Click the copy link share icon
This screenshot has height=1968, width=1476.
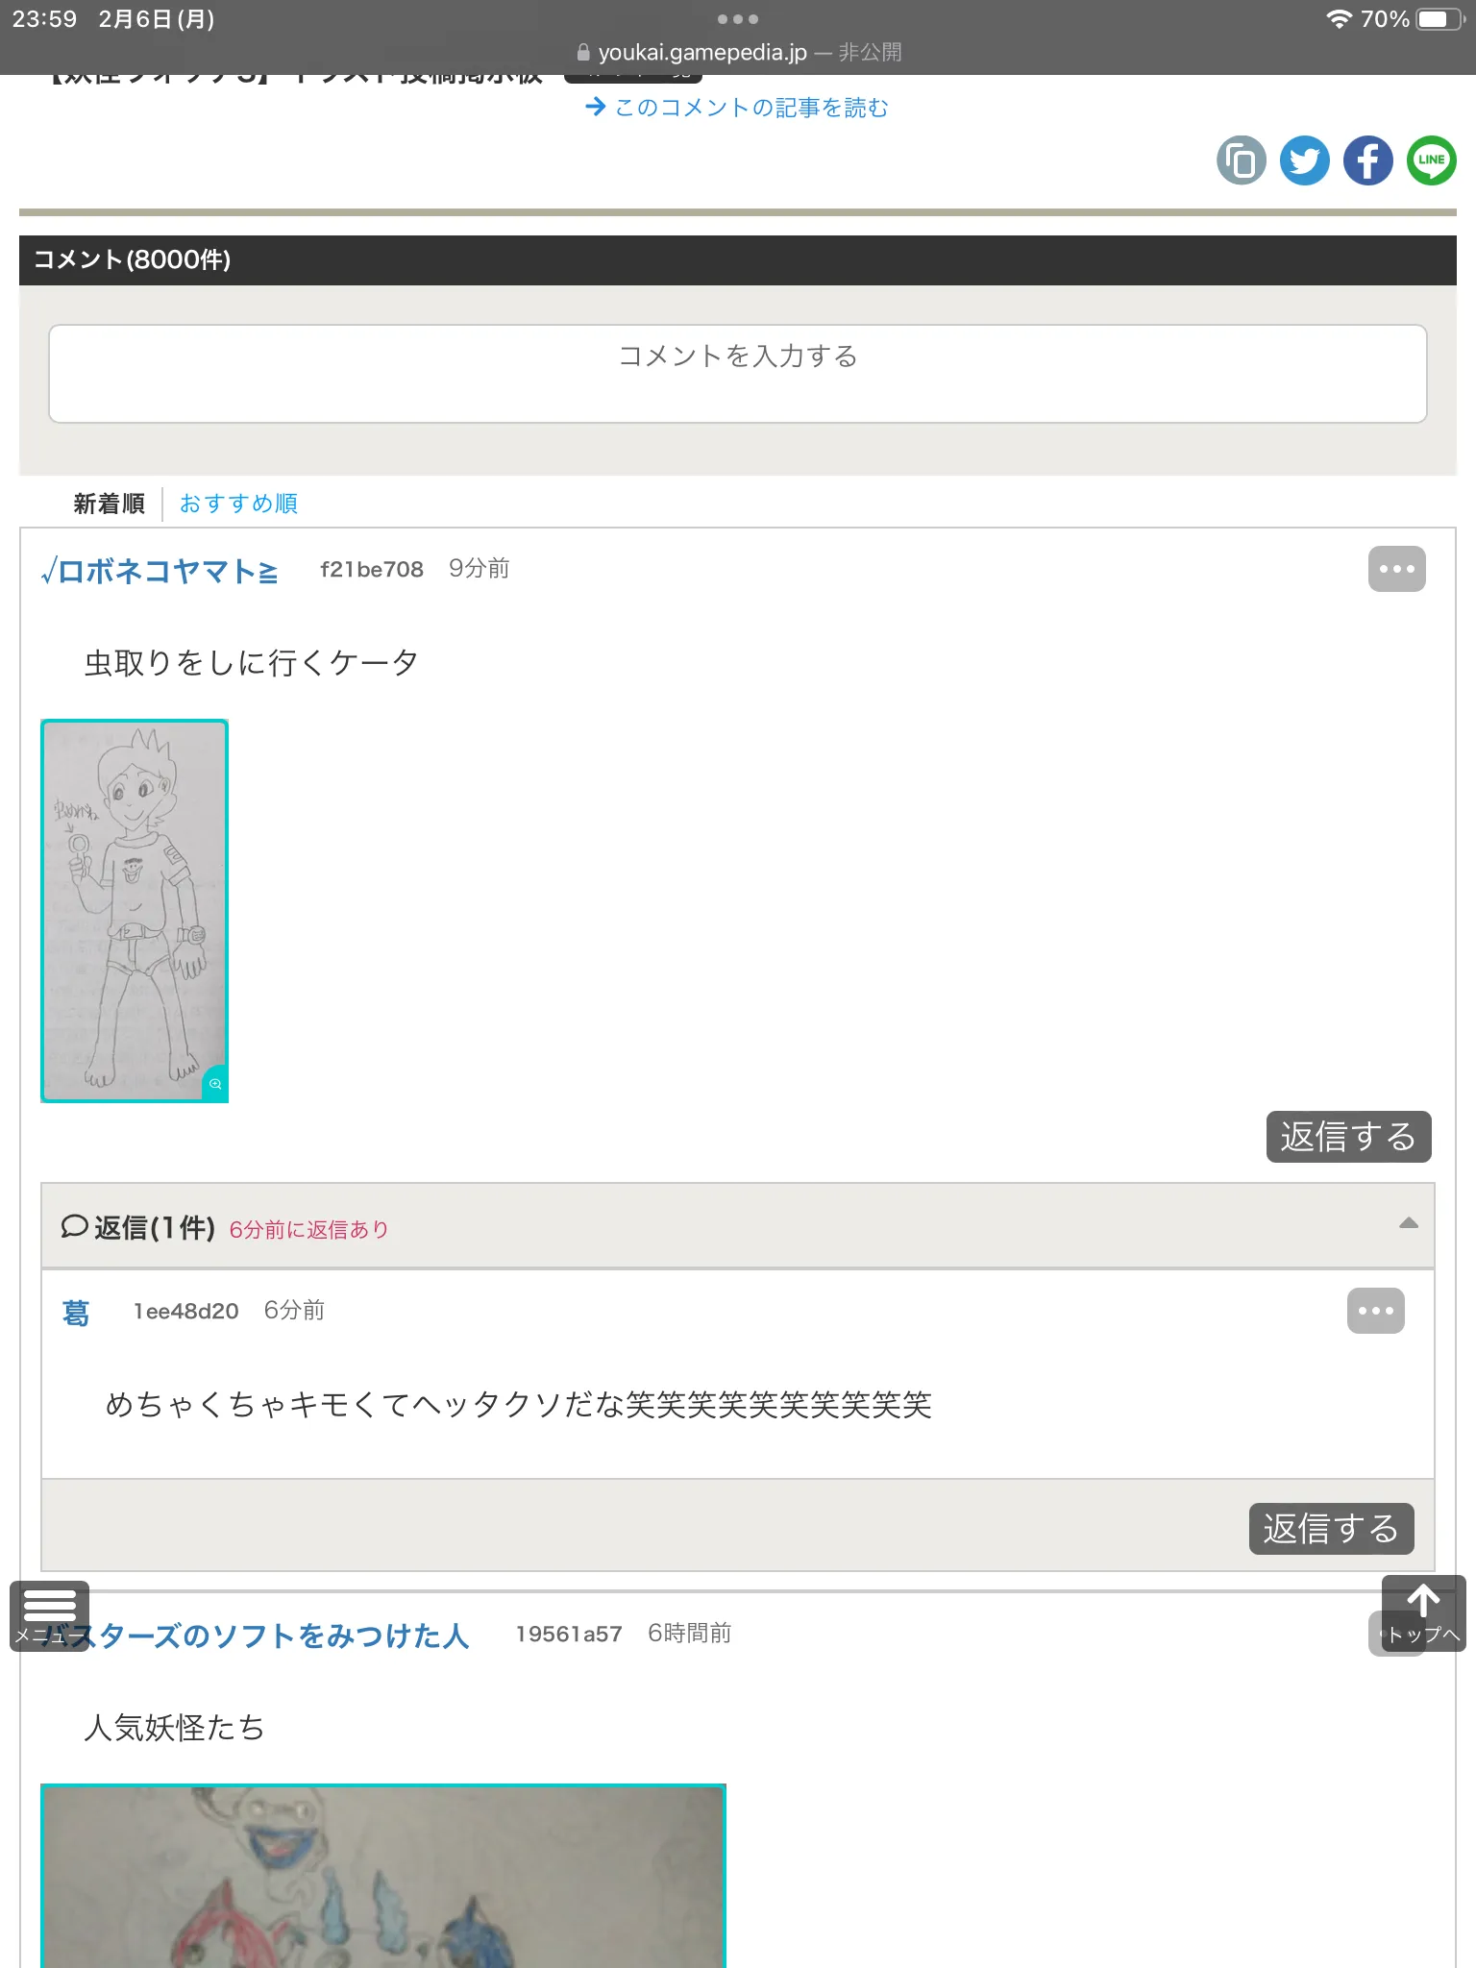[1242, 160]
